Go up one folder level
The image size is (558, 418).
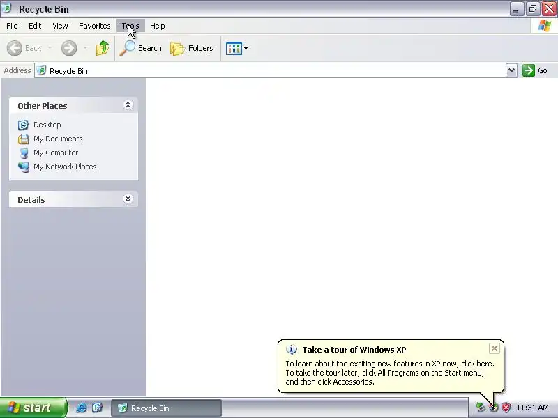click(x=103, y=48)
